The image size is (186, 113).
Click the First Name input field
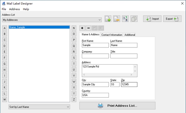[x=95, y=45]
